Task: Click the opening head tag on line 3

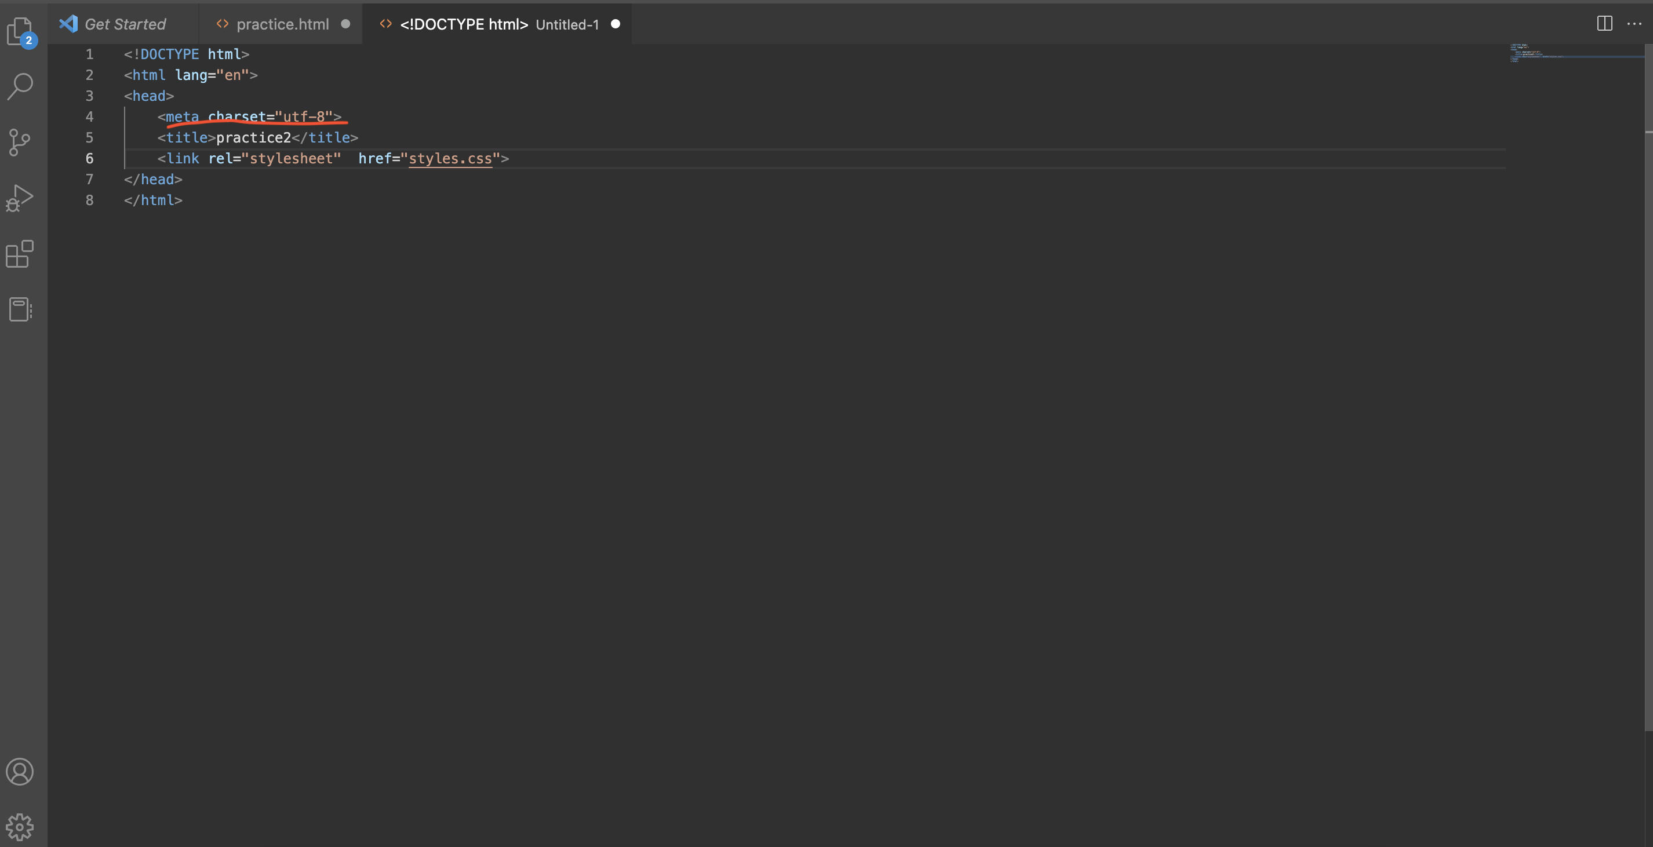Action: 149,96
